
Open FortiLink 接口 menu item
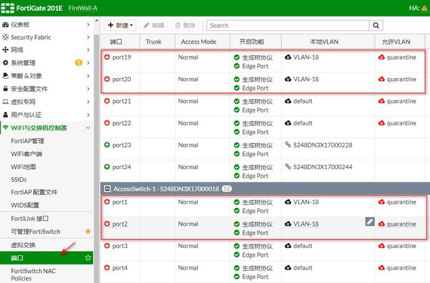pos(30,219)
